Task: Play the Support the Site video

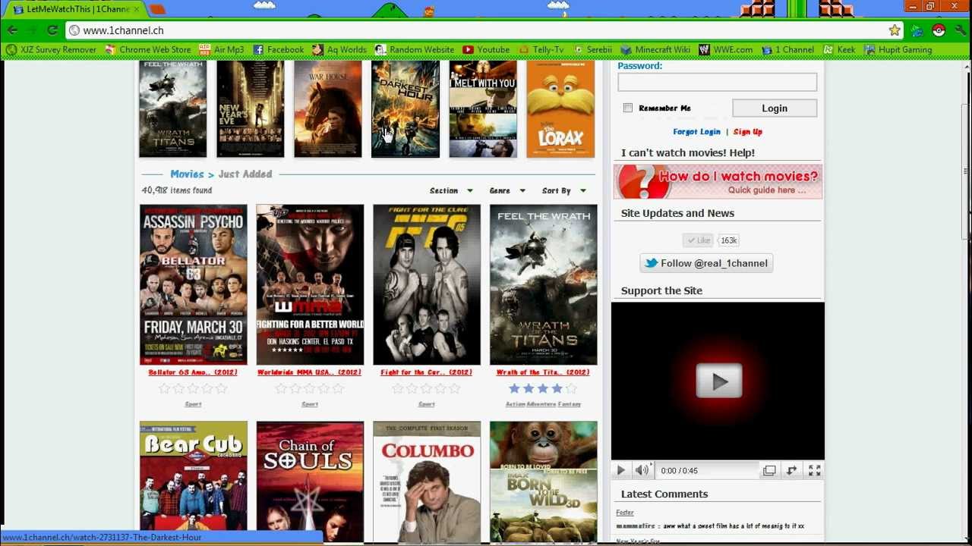Action: (x=718, y=381)
